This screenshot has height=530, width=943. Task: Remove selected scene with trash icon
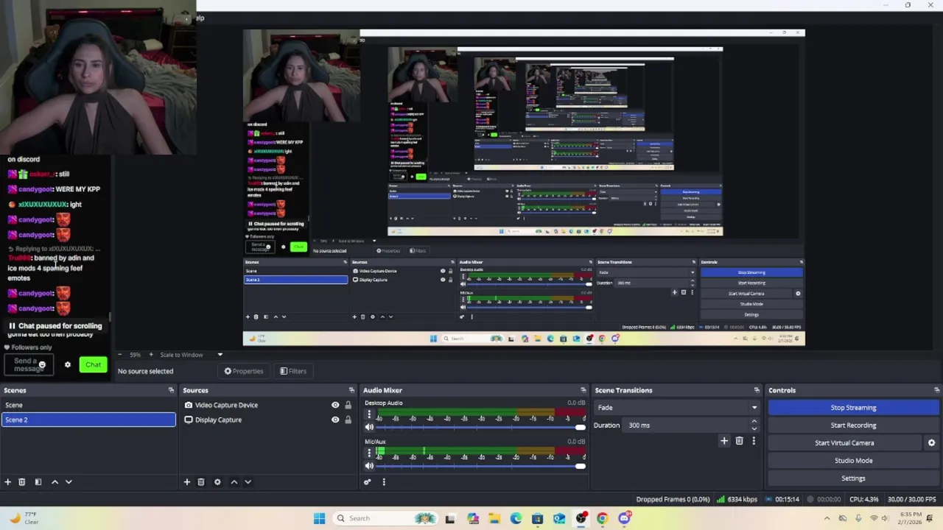21,482
